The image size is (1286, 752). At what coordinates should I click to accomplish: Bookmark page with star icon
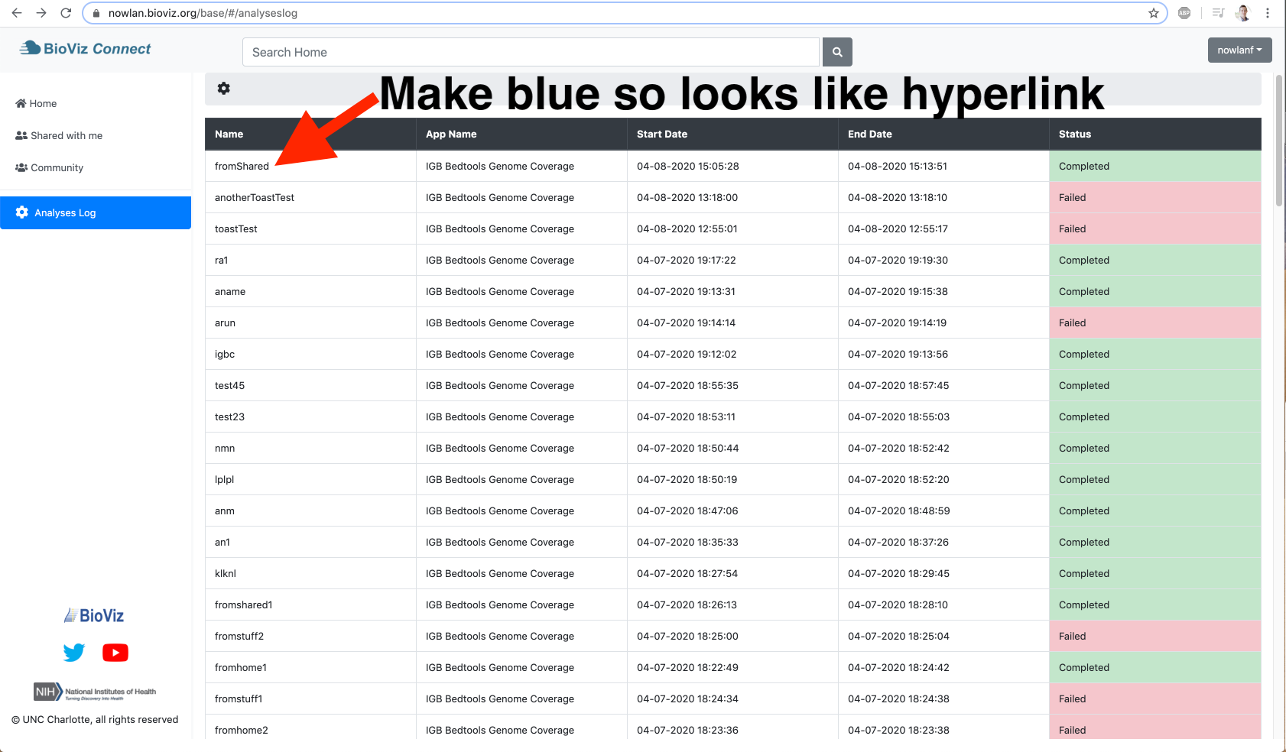(x=1153, y=13)
